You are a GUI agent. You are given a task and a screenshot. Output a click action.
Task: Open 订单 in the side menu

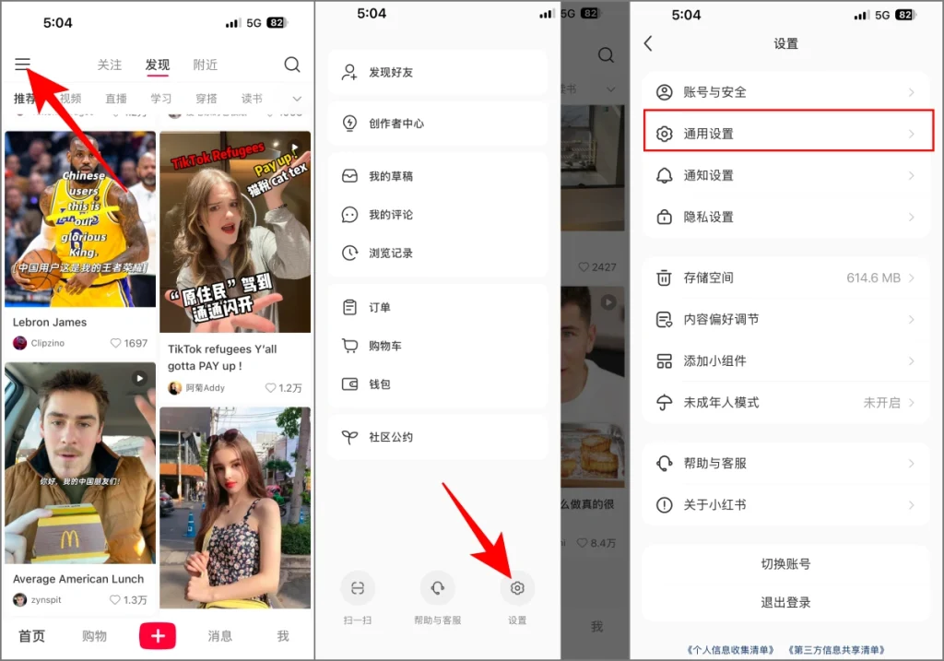438,308
